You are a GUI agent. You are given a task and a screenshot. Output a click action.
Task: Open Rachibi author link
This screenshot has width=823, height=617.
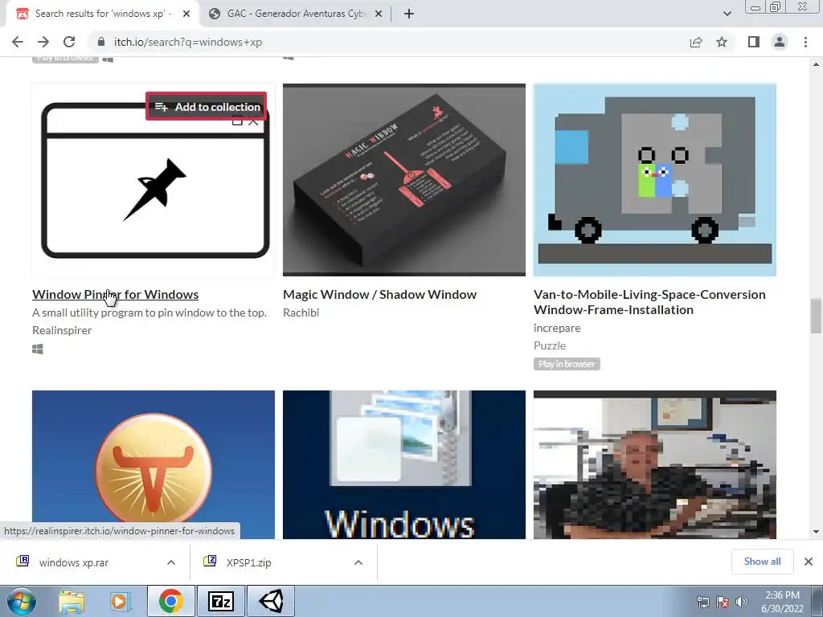click(301, 313)
